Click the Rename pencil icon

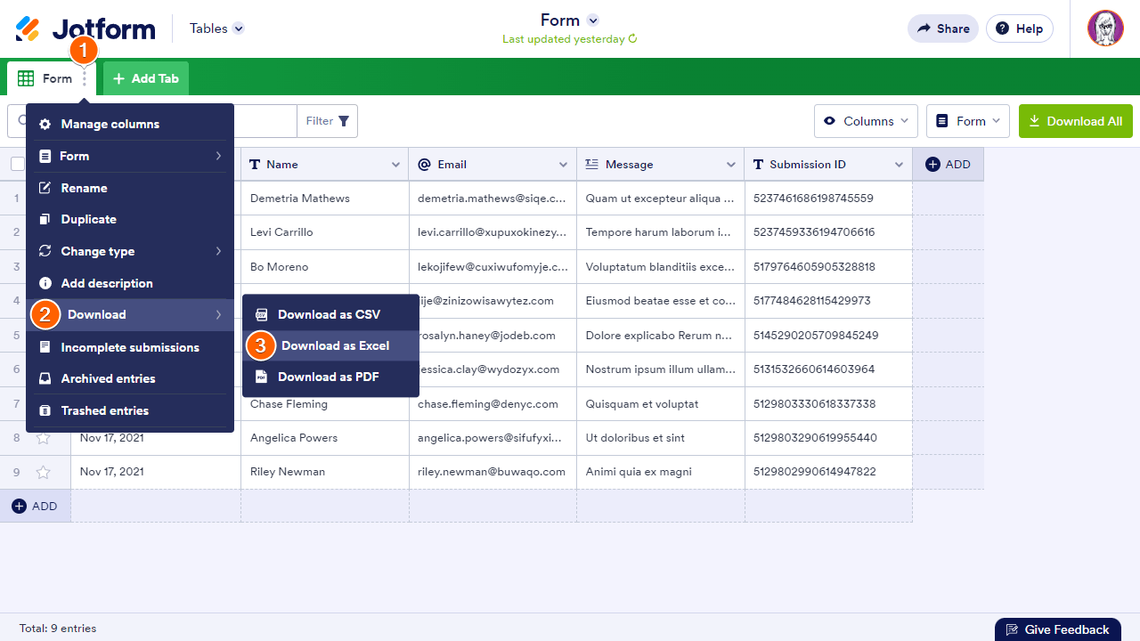pos(45,188)
